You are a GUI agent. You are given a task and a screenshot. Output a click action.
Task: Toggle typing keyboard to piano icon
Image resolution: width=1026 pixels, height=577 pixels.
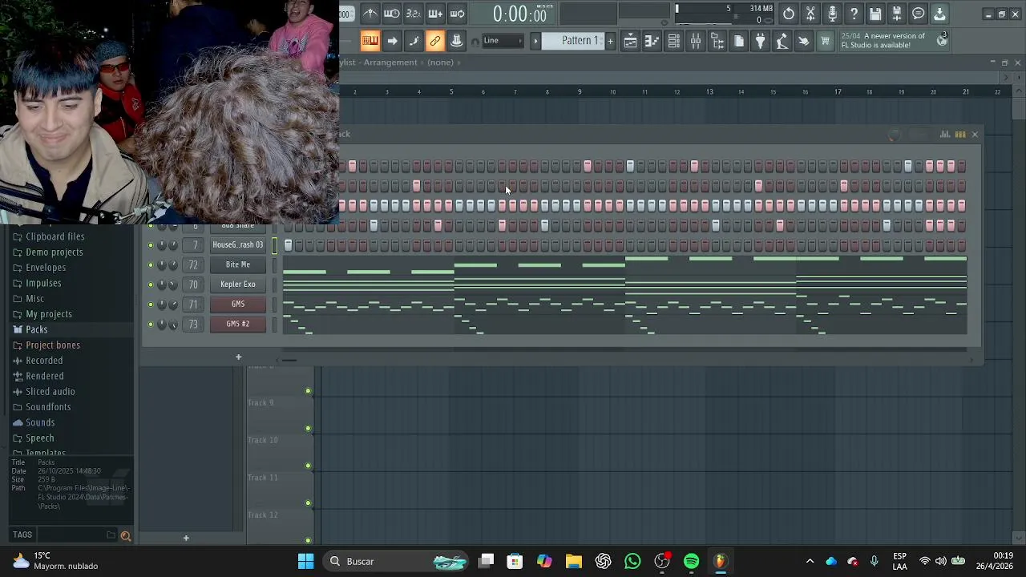pyautogui.click(x=370, y=41)
